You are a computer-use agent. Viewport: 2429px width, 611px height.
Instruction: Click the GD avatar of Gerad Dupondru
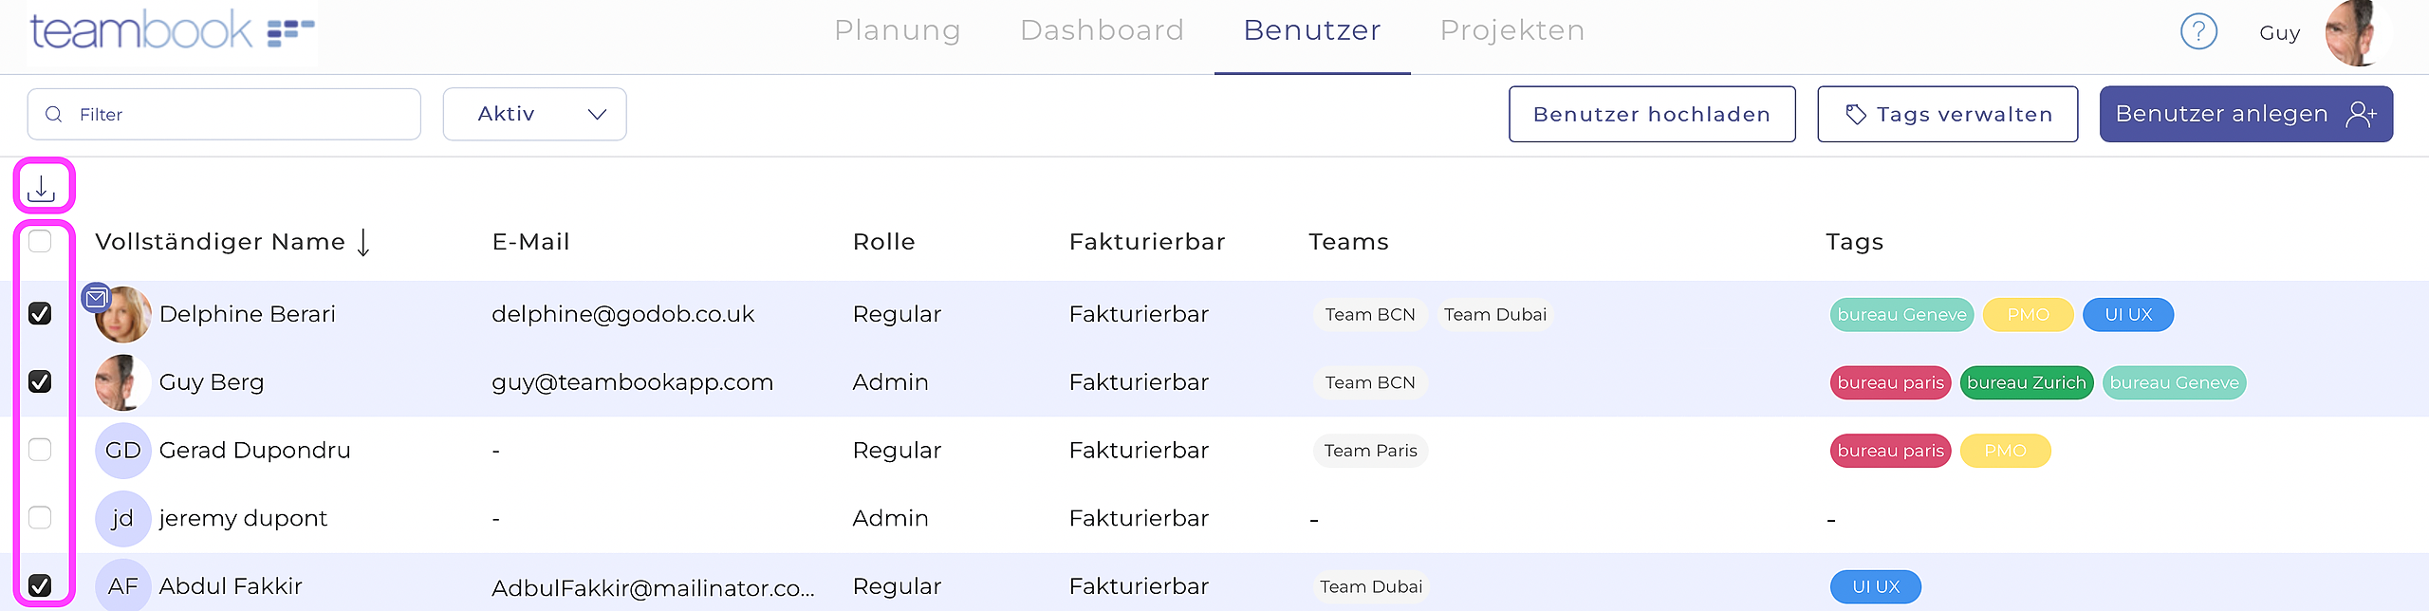(122, 451)
